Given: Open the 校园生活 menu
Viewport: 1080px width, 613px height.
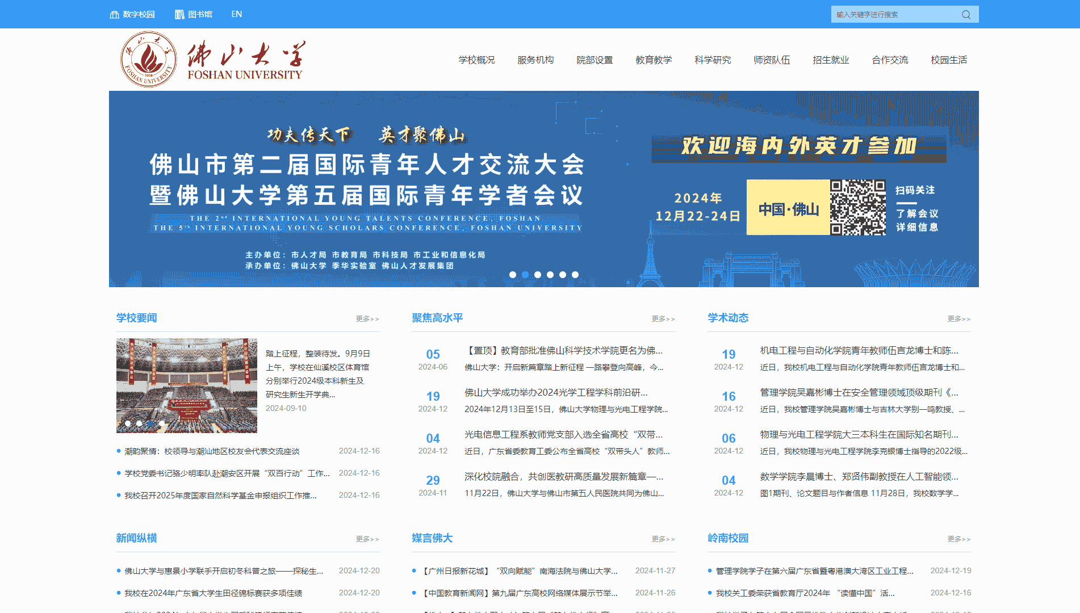Looking at the screenshot, I should [949, 60].
